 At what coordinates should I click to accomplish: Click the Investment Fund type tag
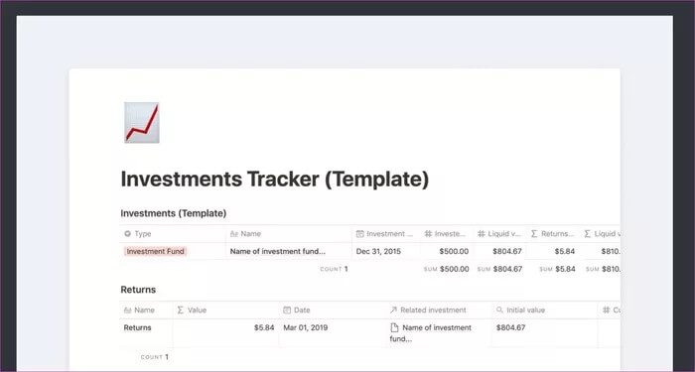pyautogui.click(x=156, y=252)
